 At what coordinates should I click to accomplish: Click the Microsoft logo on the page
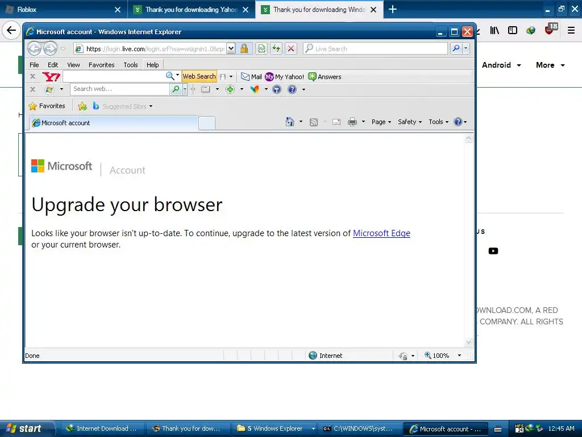(61, 166)
